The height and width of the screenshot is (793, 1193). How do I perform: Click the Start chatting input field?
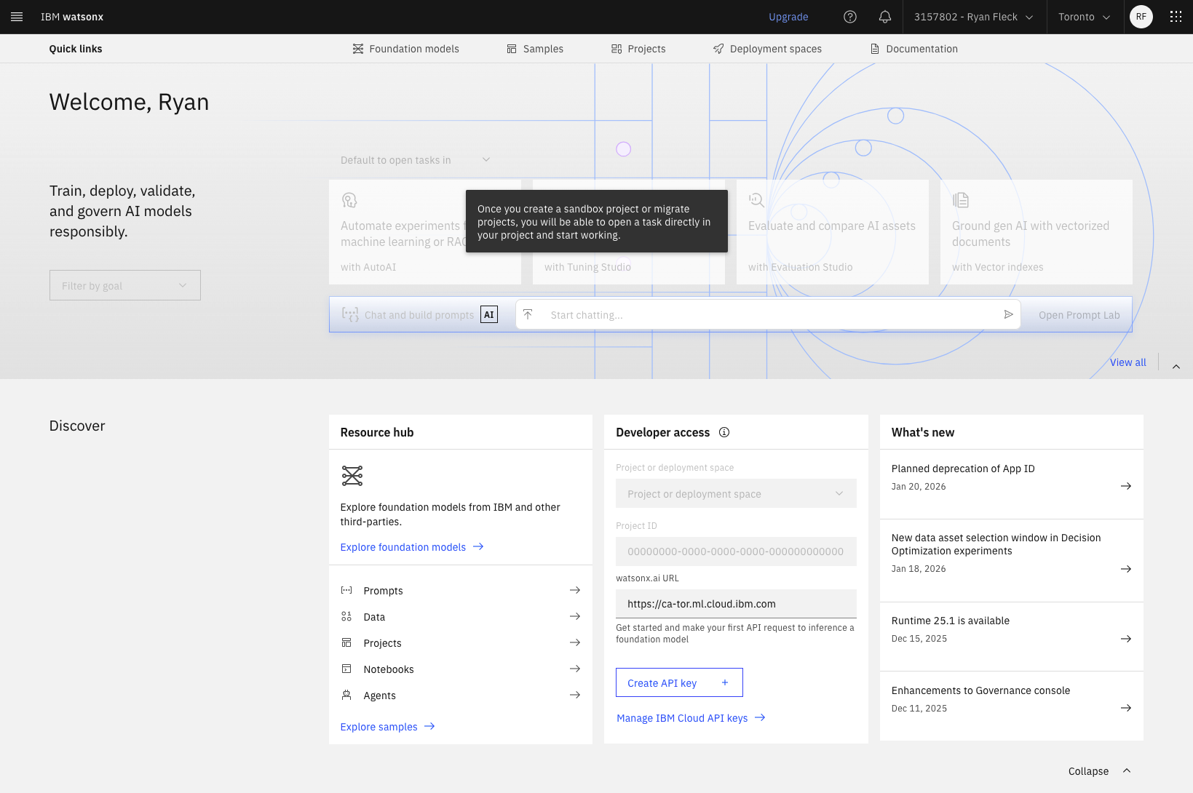764,315
